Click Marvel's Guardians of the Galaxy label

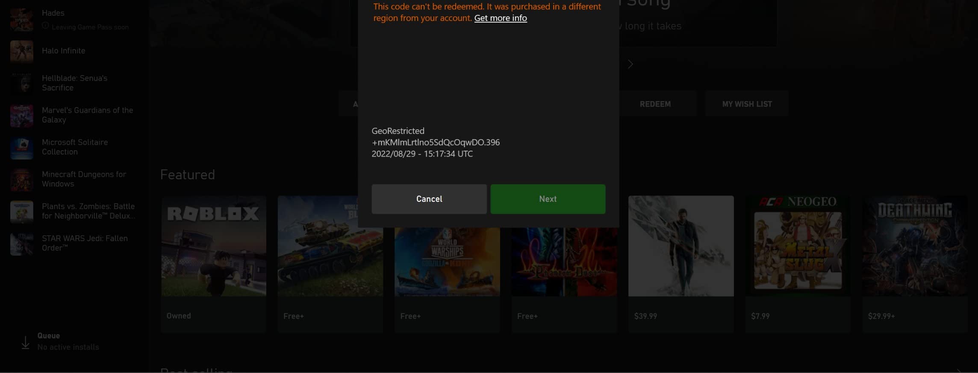tap(87, 115)
